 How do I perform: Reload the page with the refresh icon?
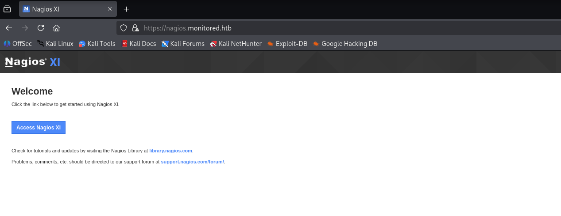[41, 28]
